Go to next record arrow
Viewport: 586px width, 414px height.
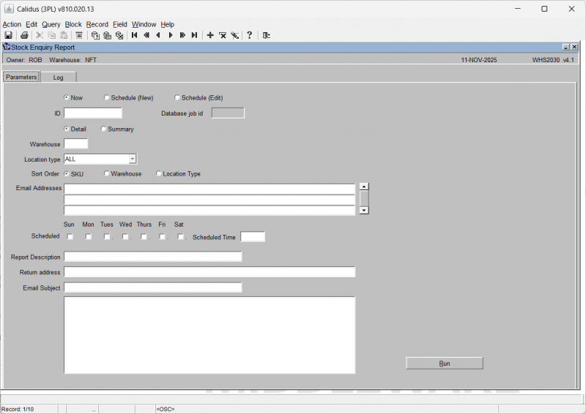(171, 35)
